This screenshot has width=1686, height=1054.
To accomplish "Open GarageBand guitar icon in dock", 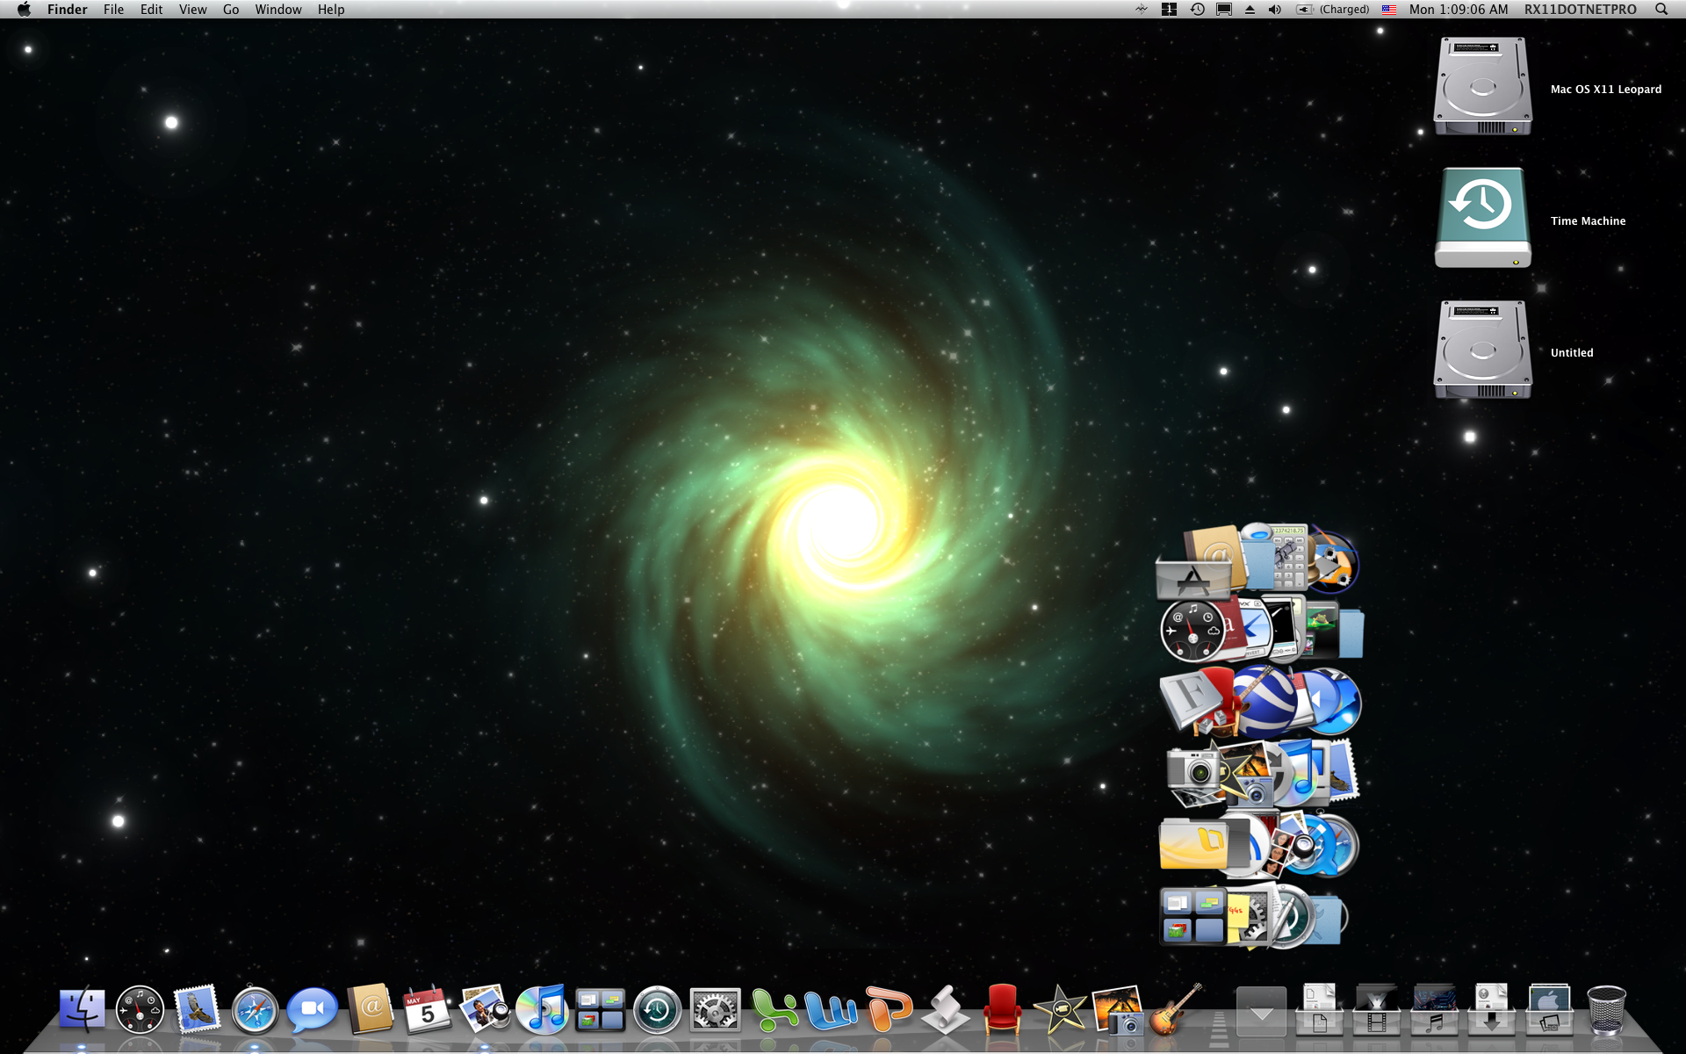I will coord(1175,1009).
